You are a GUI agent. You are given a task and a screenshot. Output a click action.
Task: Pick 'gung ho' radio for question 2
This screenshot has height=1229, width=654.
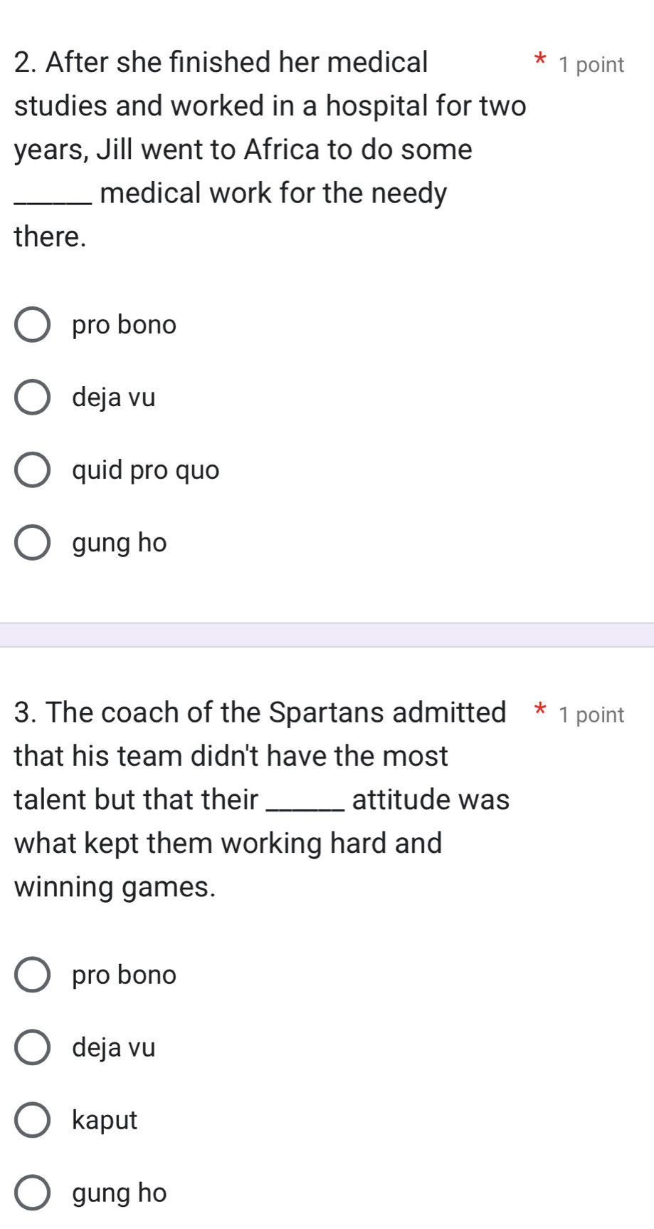(x=33, y=543)
